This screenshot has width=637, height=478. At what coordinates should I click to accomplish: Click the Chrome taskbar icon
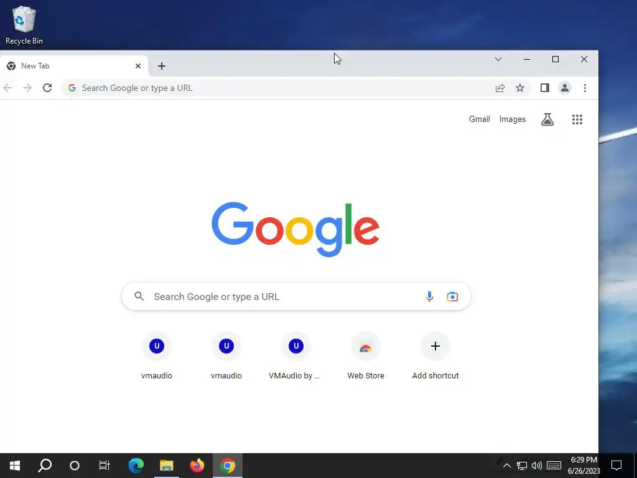point(228,466)
